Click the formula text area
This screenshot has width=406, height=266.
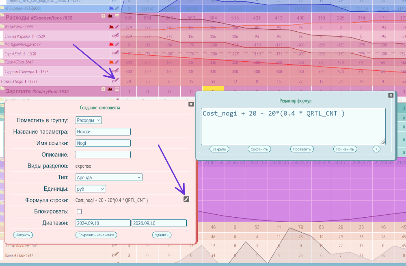coord(293,126)
